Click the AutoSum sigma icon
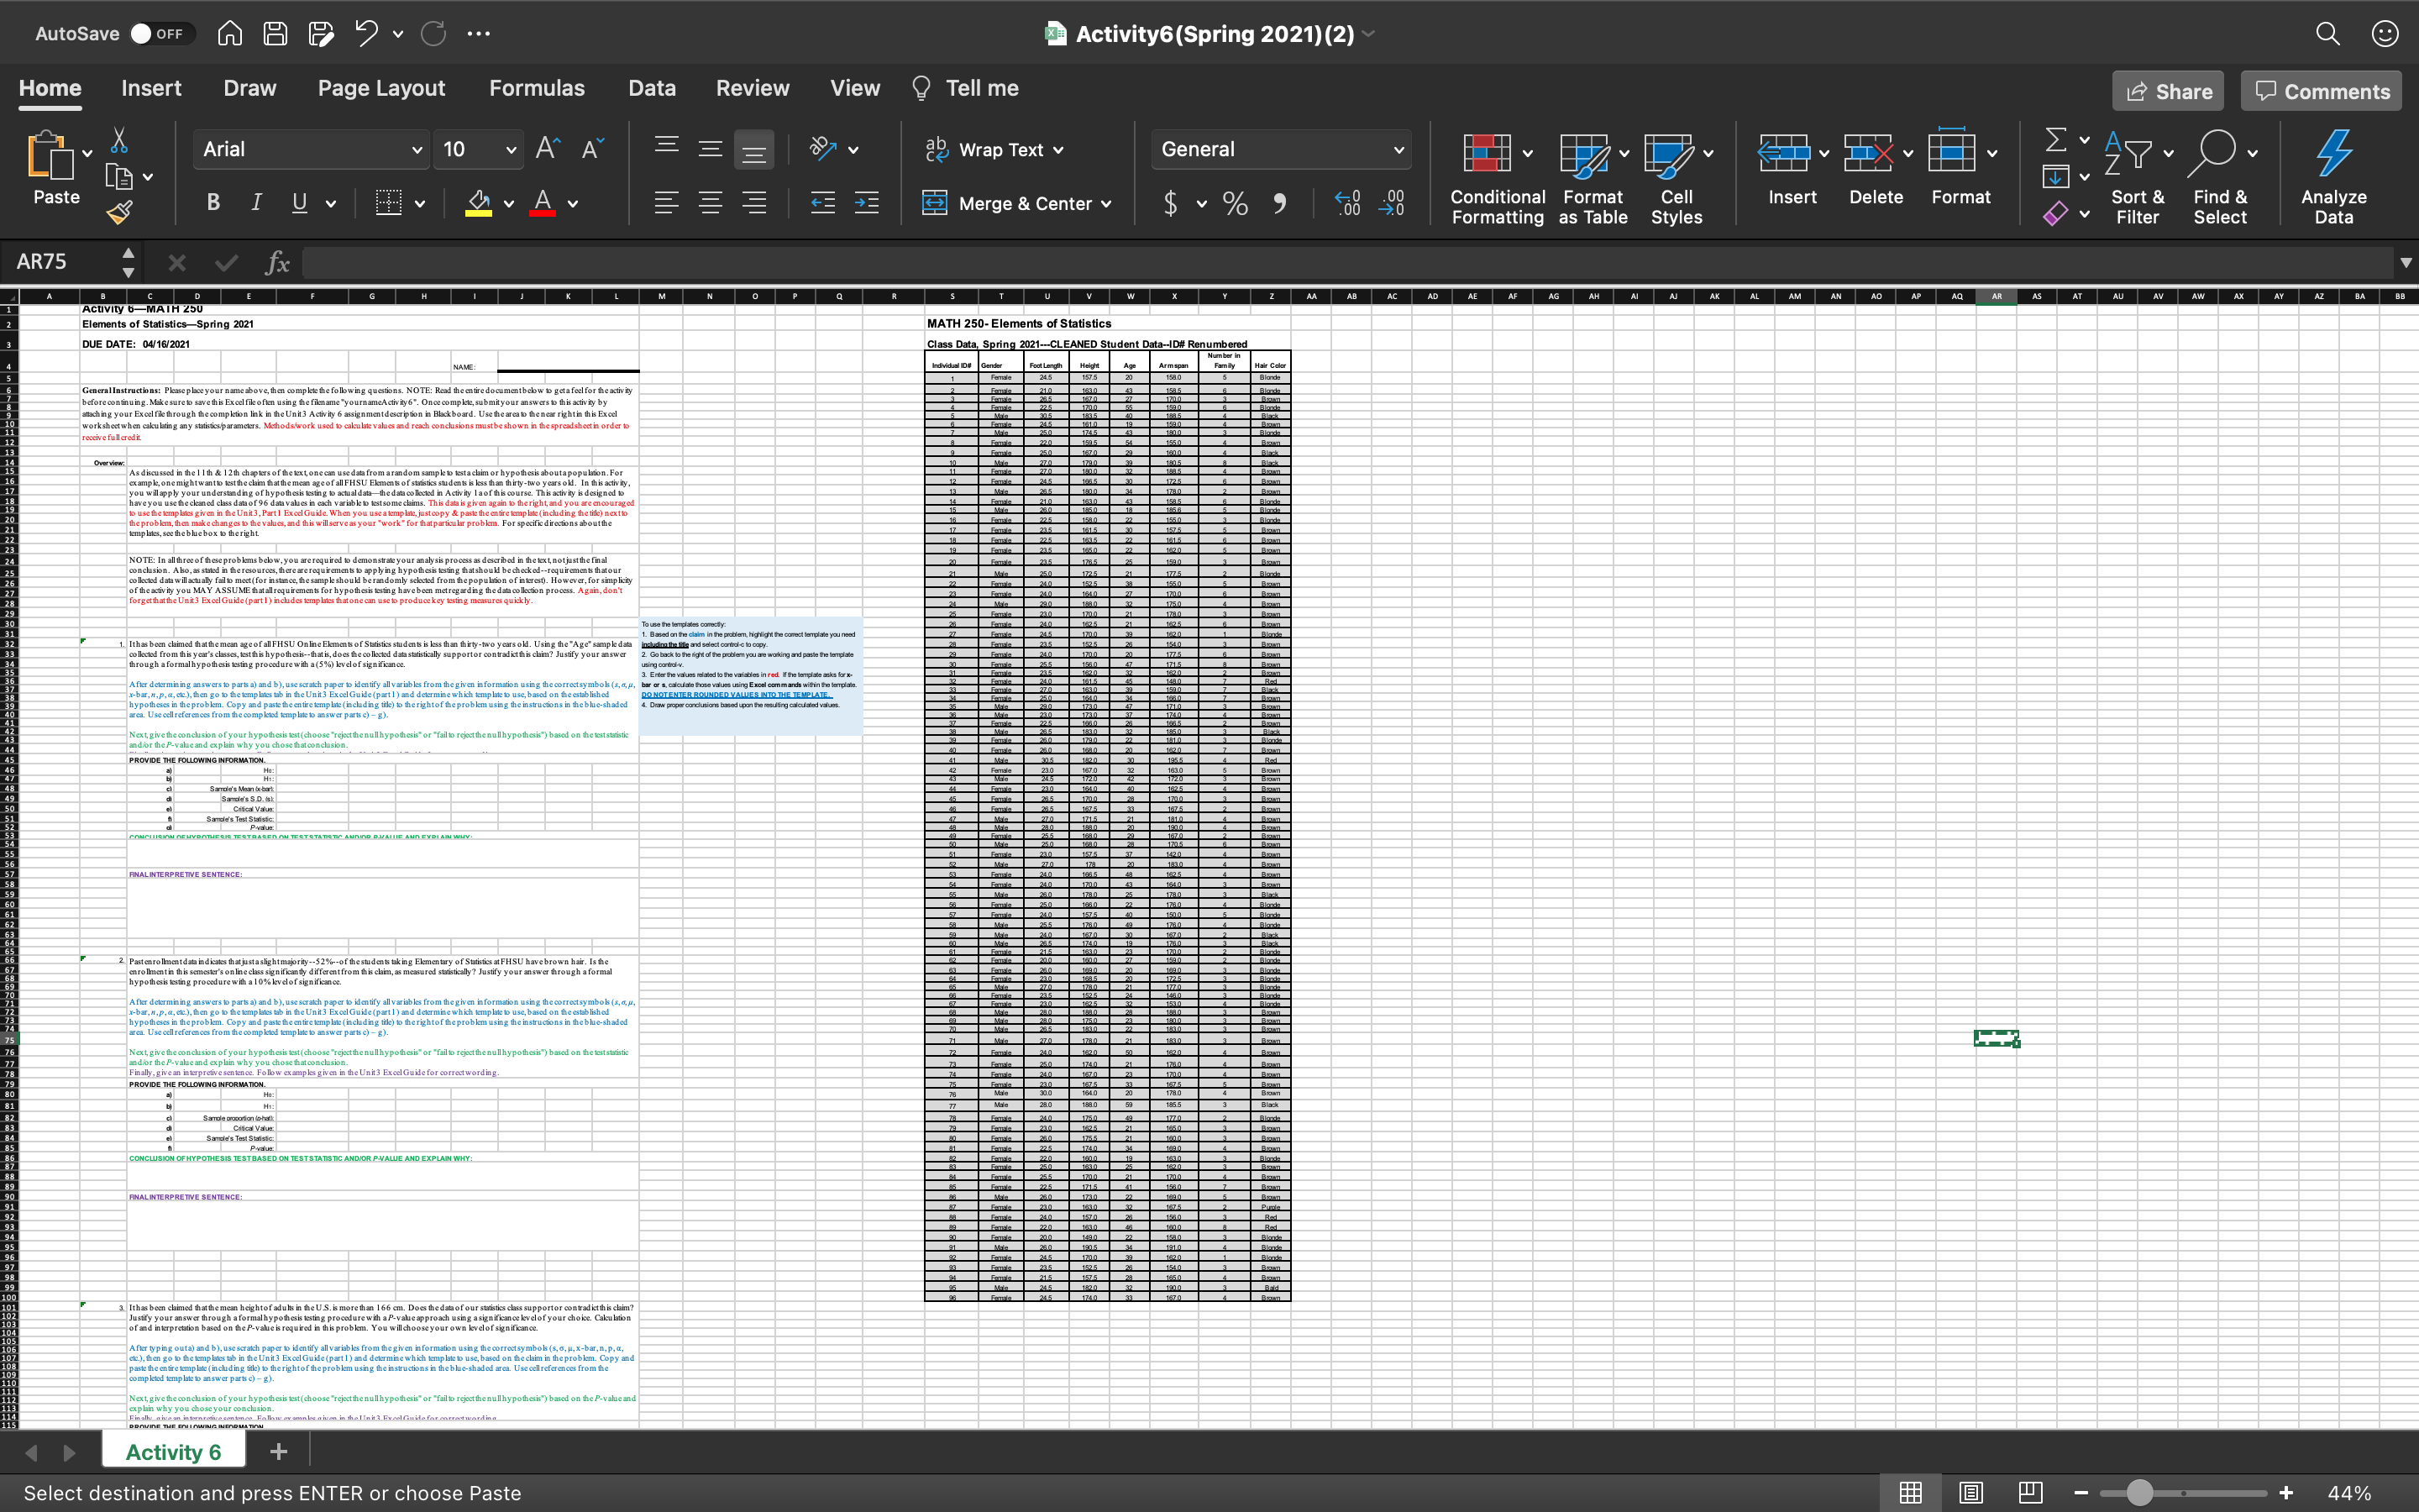 2055,140
